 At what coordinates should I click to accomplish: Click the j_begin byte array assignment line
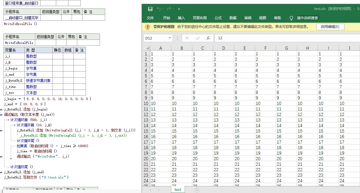tap(47, 99)
